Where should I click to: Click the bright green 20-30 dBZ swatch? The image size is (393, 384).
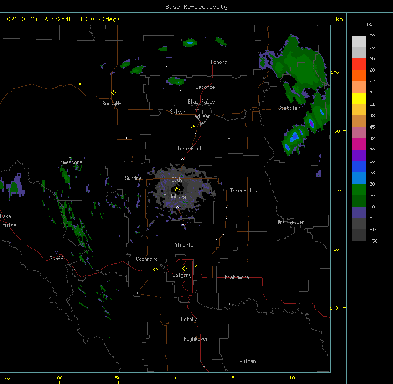tap(358, 190)
